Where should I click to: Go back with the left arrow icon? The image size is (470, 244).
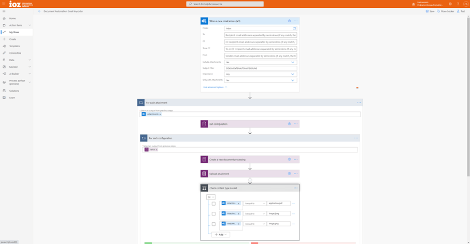(x=39, y=11)
